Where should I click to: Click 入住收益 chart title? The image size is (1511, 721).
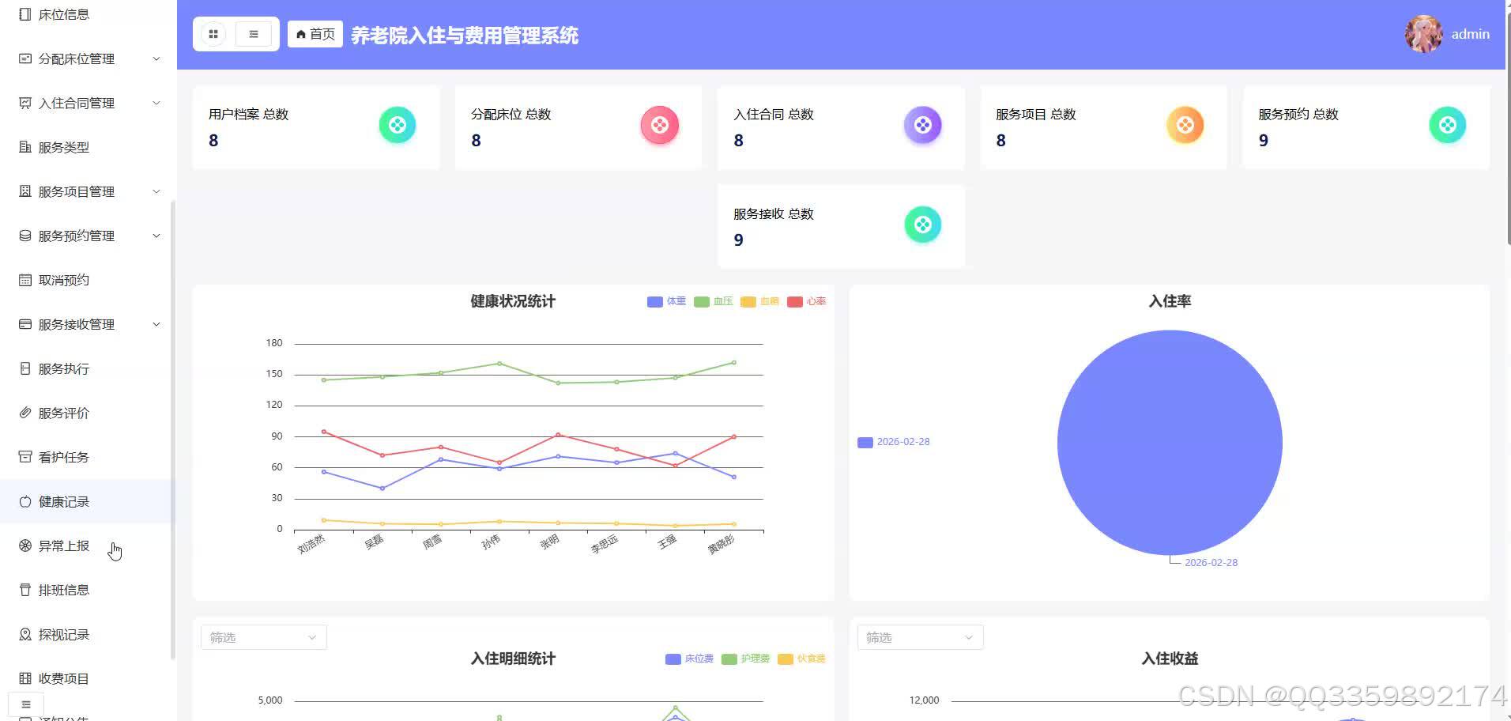[1170, 659]
